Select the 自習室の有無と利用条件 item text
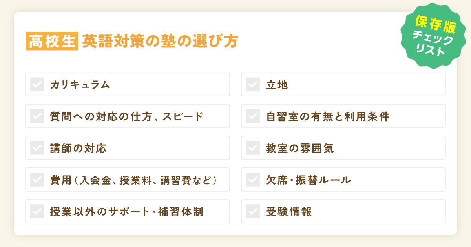Viewport: 471px width, 247px height. coord(328,116)
